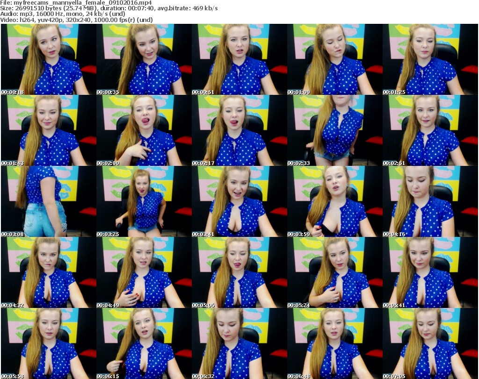The height and width of the screenshot is (379, 479).
Task: Open the thumbnail stamped 00:03:59
Action: 334,201
